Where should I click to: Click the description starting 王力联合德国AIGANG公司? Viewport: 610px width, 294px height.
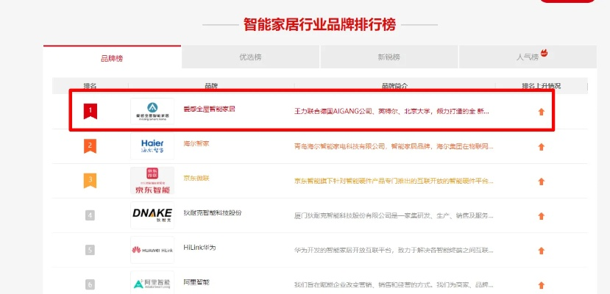tap(391, 112)
